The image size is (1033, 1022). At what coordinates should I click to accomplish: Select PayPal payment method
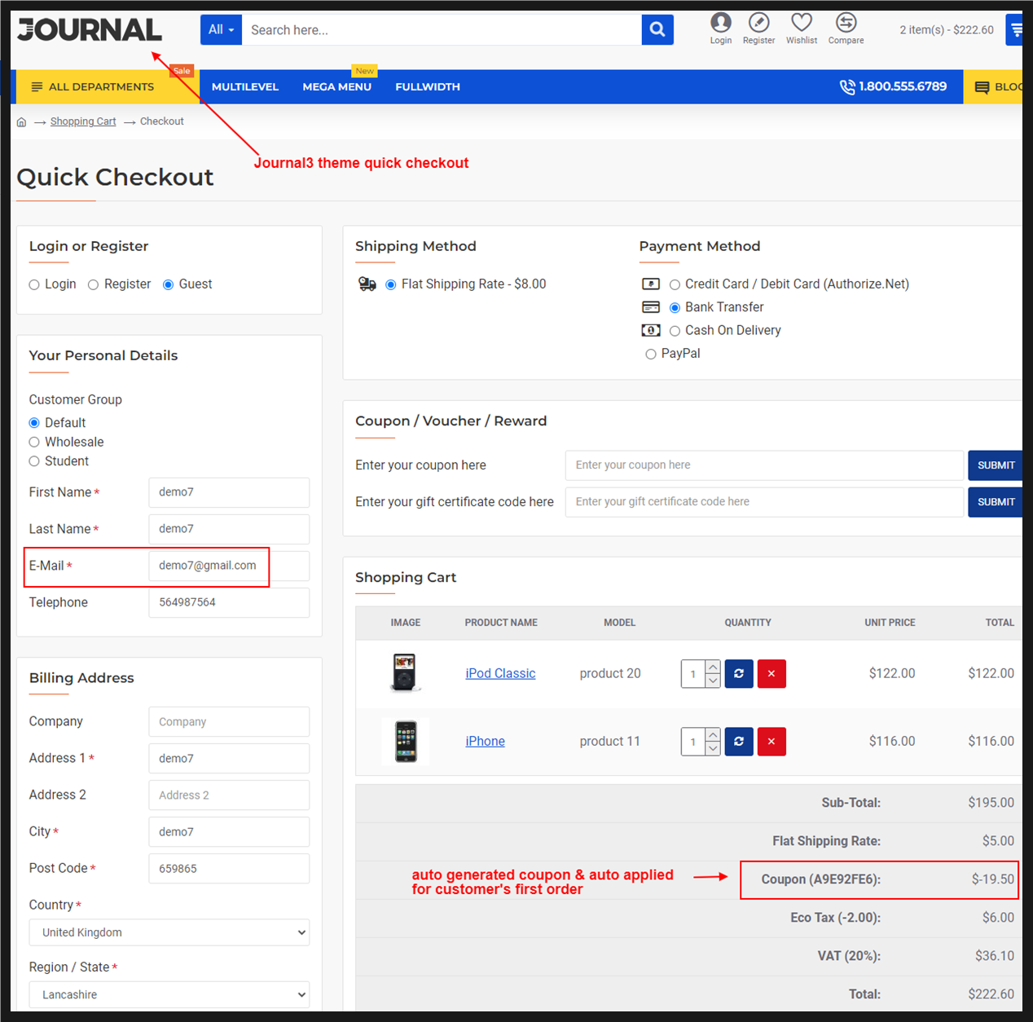point(651,354)
